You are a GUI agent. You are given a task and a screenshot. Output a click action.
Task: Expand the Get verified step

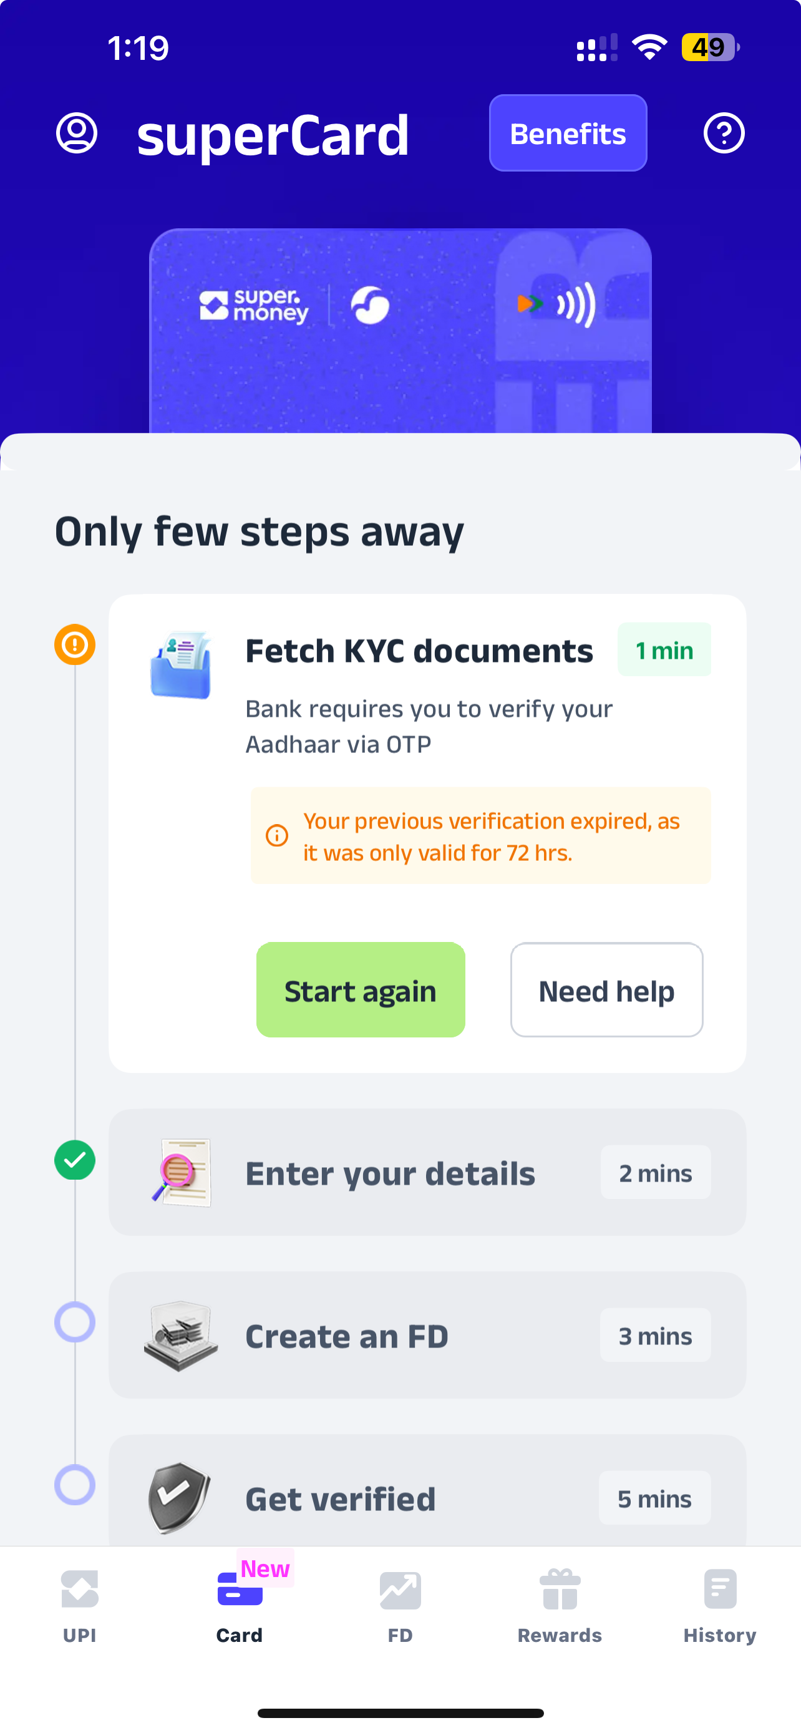tap(427, 1498)
